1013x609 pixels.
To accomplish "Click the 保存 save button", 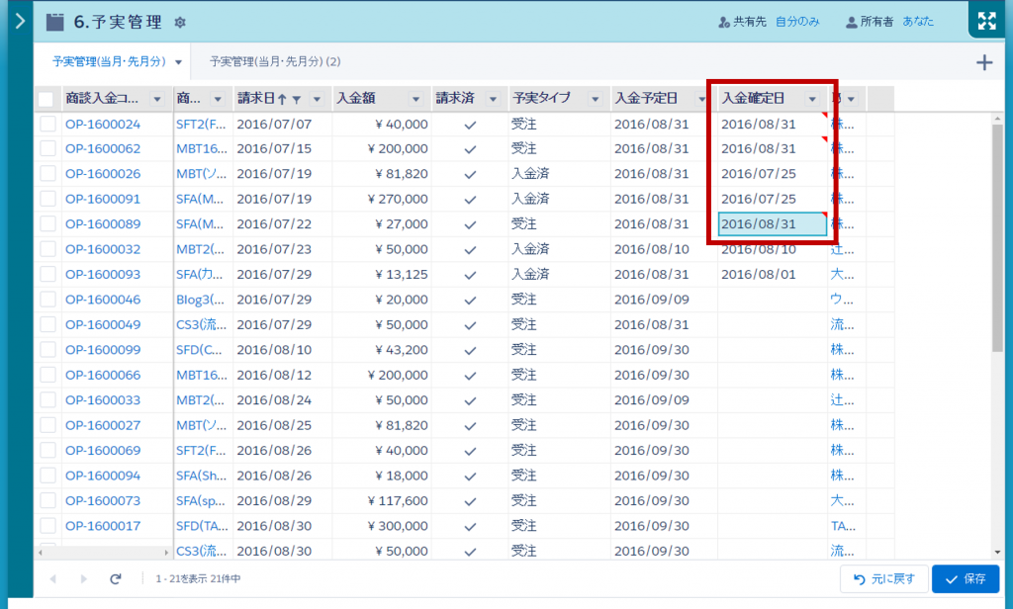I will 966,579.
